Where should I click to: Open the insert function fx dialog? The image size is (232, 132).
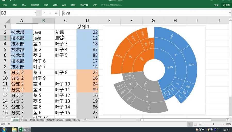(56, 13)
